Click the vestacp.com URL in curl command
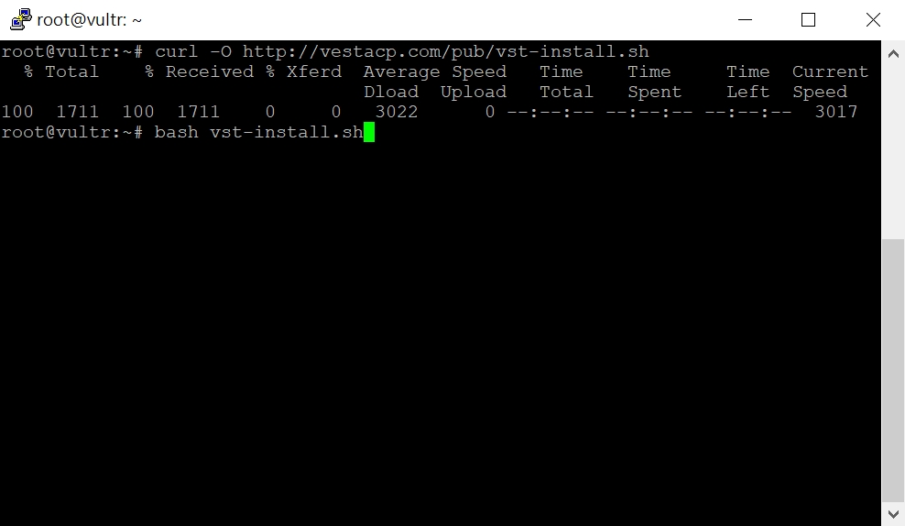This screenshot has height=526, width=905. tap(445, 52)
